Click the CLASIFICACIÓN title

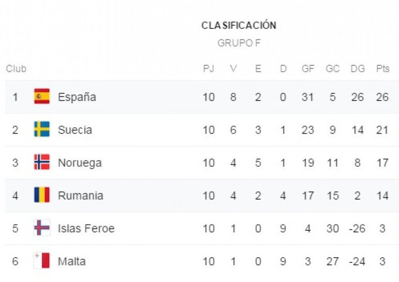pos(239,25)
